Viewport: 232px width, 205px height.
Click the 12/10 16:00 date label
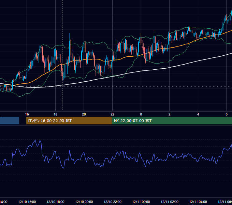pos(27,202)
